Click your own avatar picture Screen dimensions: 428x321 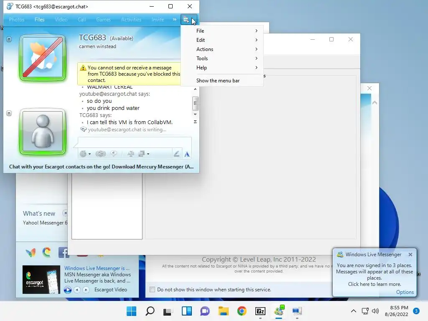(43, 131)
